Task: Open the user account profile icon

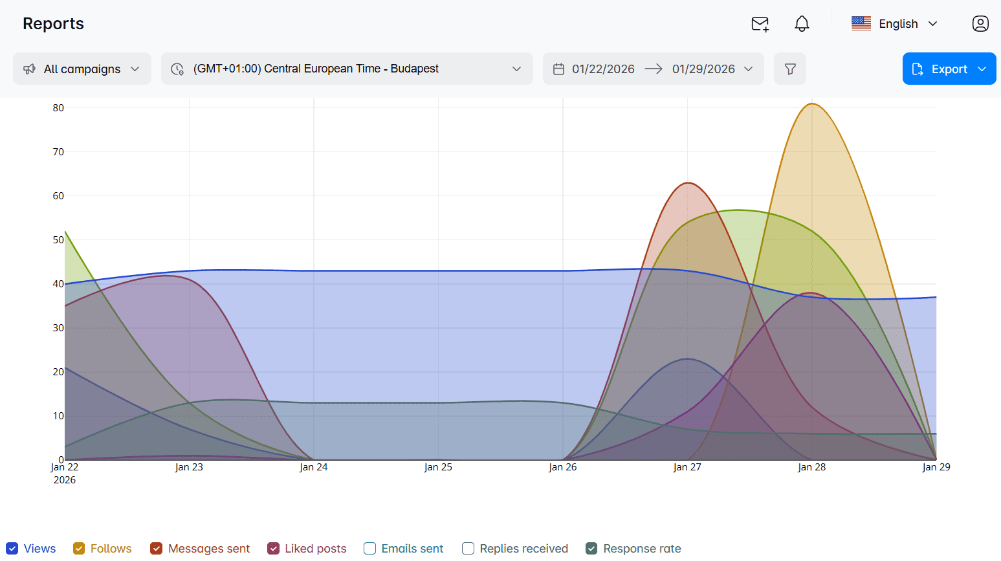Action: pos(980,23)
